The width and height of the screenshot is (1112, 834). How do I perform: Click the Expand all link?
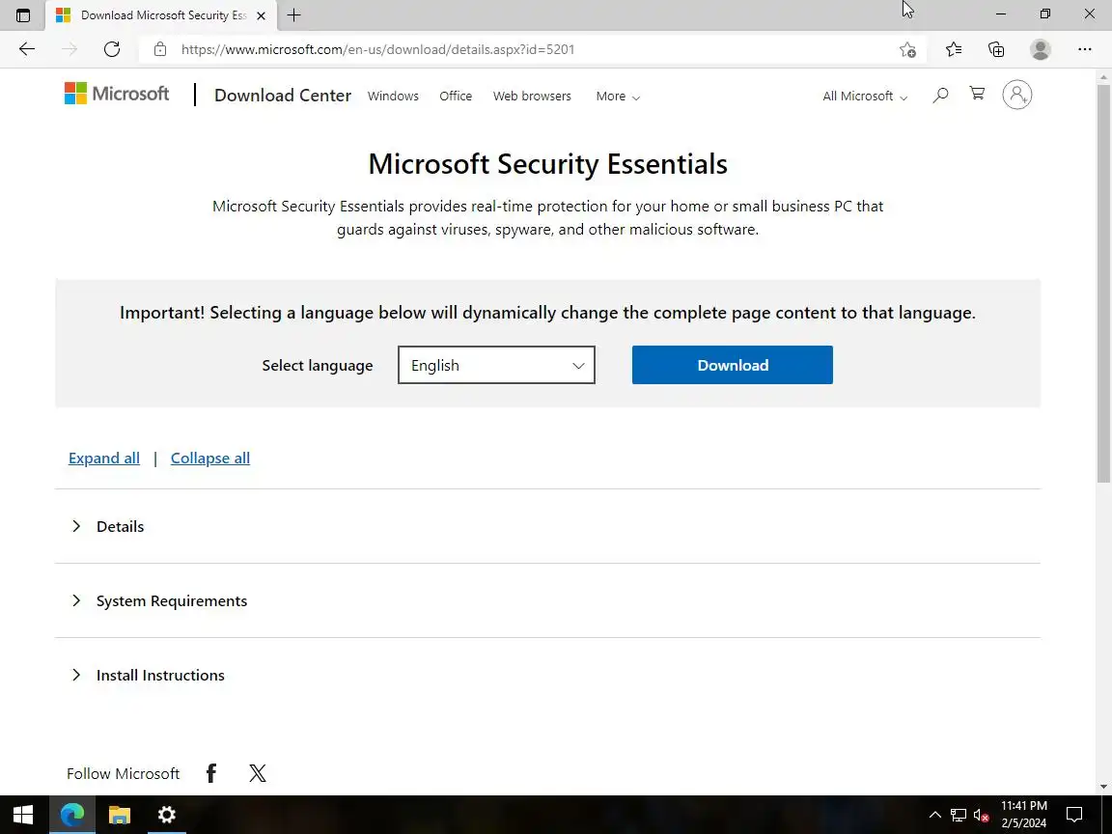coord(104,459)
